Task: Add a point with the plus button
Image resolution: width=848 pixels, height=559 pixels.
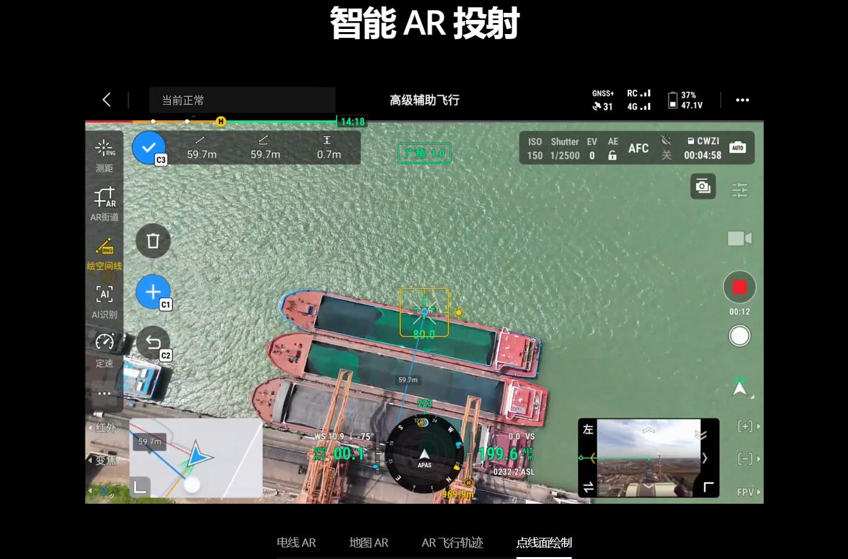Action: coord(153,292)
